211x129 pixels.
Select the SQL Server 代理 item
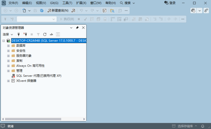39,76
